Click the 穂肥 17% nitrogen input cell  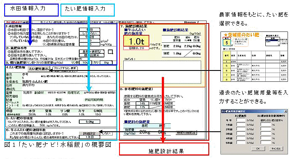tap(143, 107)
